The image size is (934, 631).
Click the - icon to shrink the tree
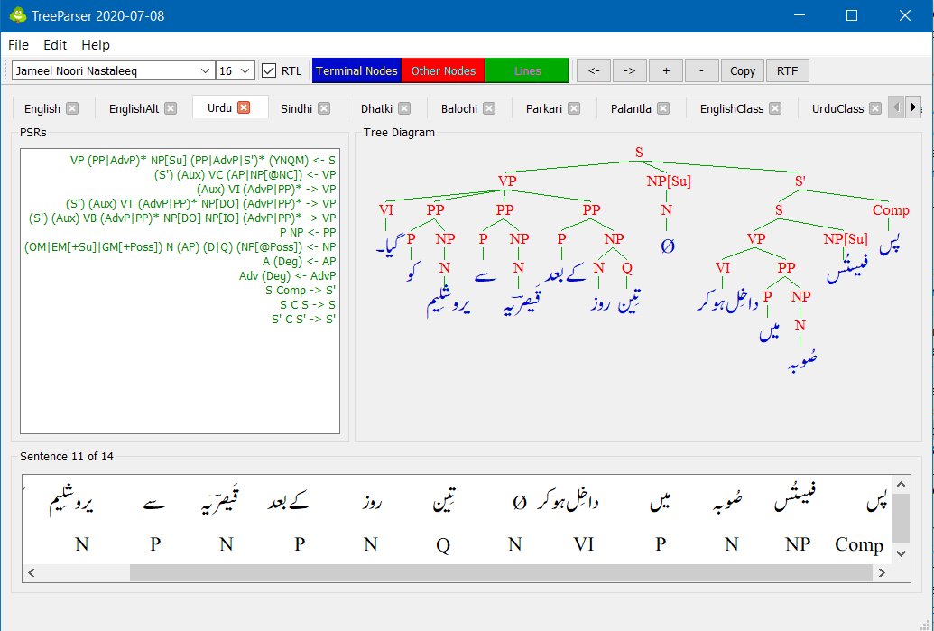pyautogui.click(x=702, y=70)
